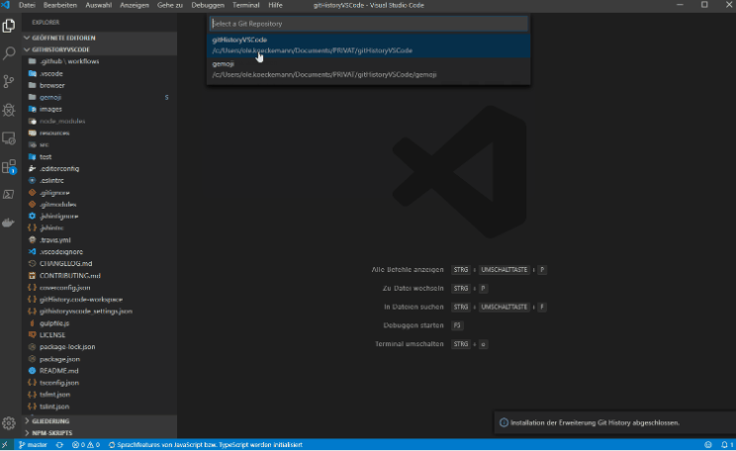Screen dimensions: 736x451
Task: Open the .gitignore file
Action: (x=100, y=193)
